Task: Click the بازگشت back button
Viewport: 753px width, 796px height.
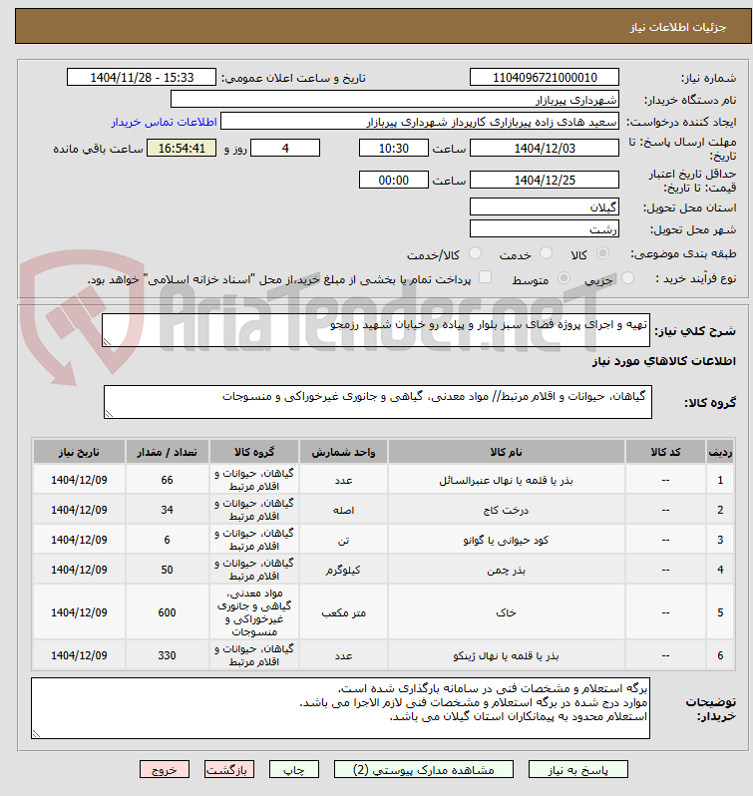Action: tap(228, 770)
